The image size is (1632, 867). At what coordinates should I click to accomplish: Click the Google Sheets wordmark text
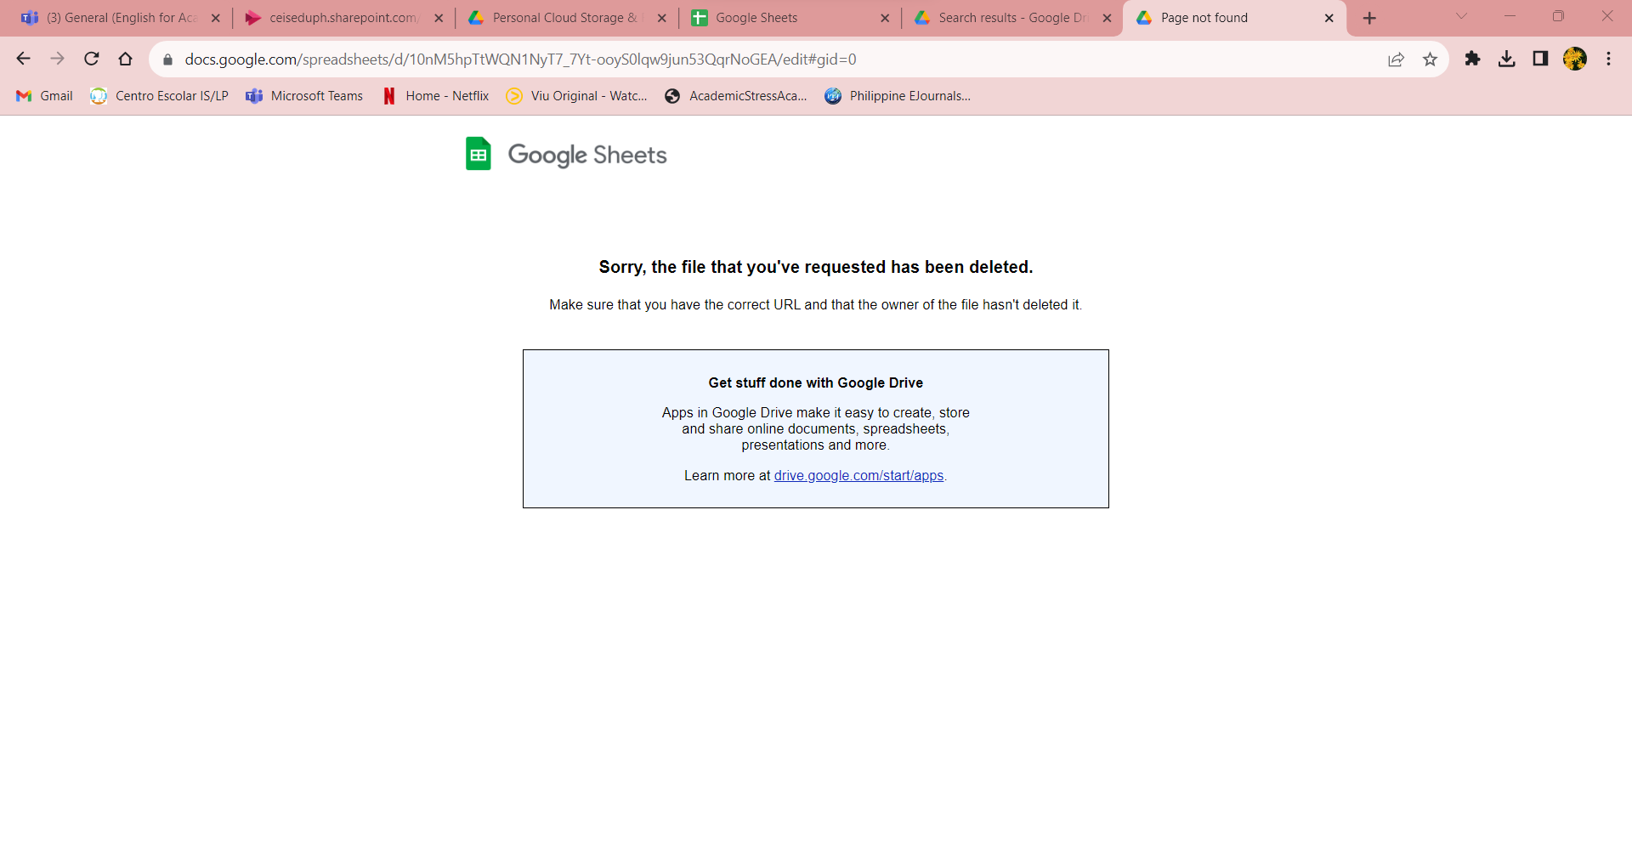tap(587, 155)
